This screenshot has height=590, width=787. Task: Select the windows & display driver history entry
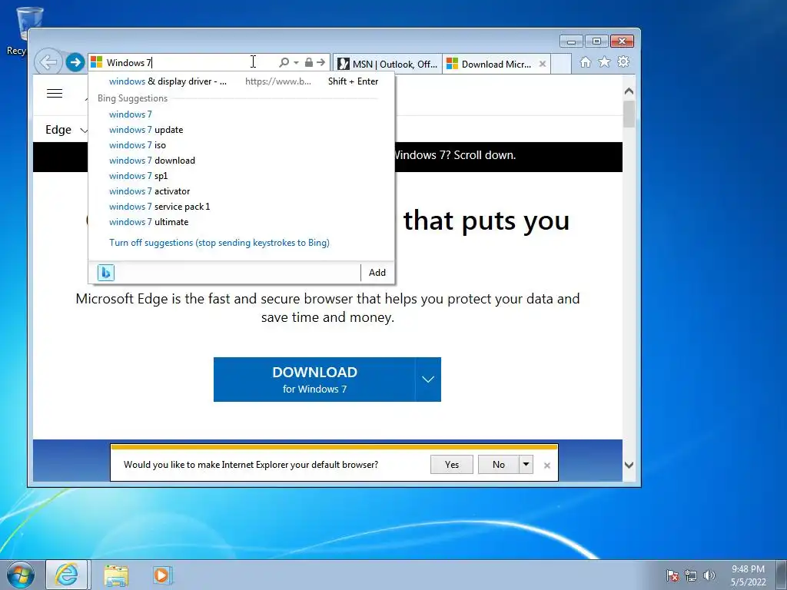pyautogui.click(x=241, y=81)
